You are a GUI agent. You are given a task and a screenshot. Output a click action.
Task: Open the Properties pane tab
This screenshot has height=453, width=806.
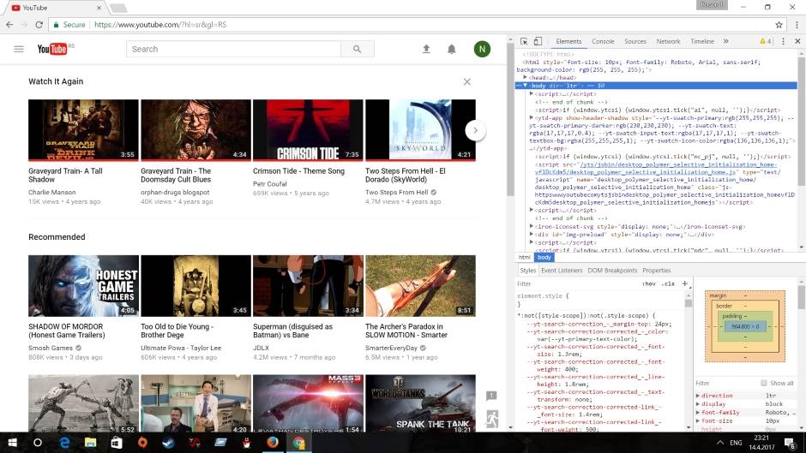[x=657, y=270]
